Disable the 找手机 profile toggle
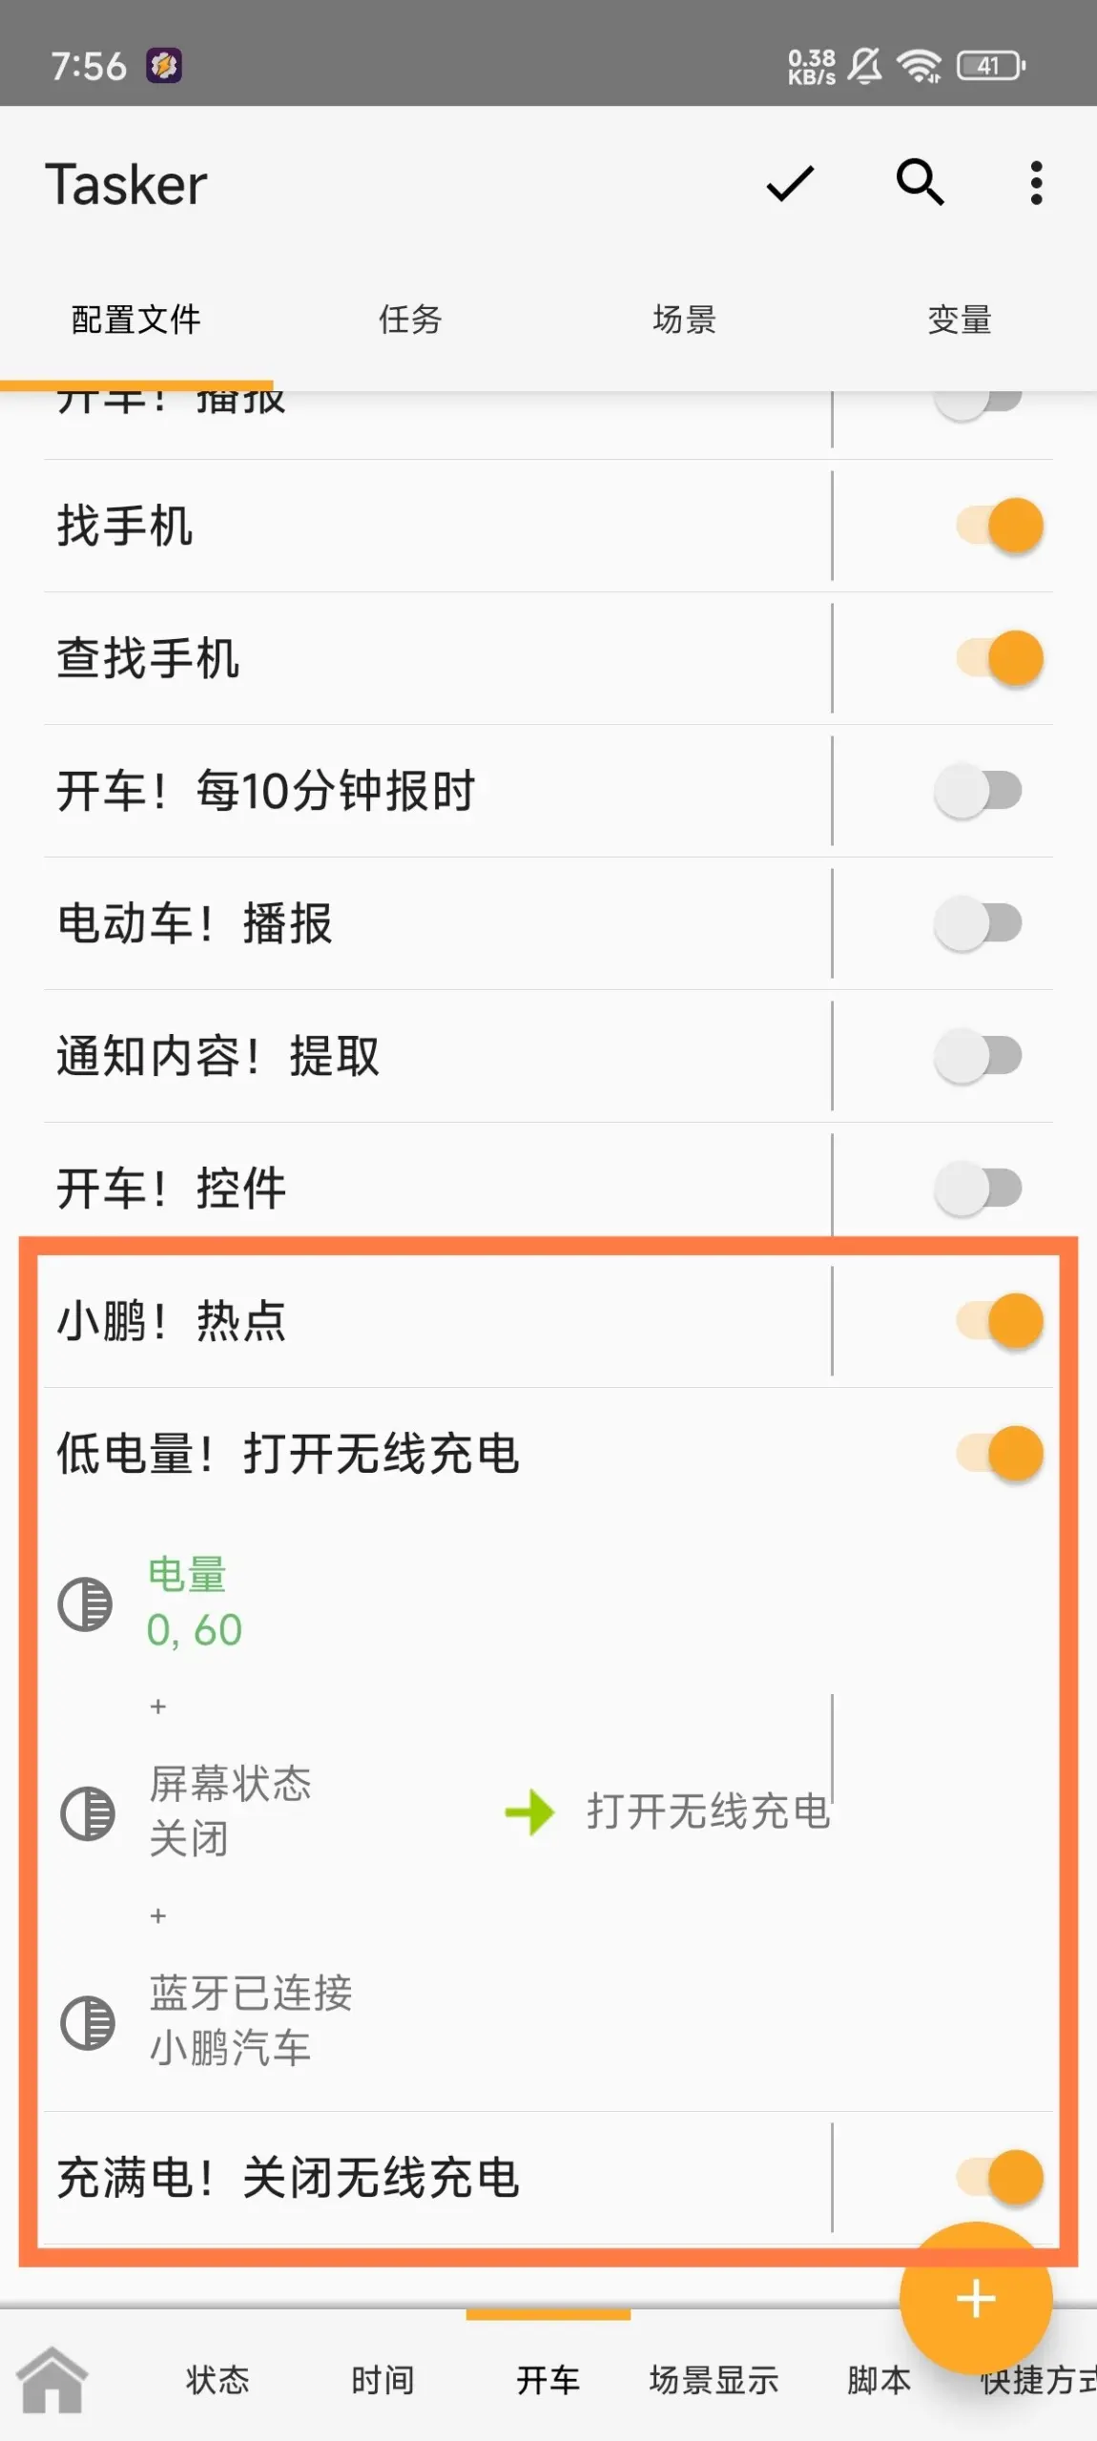 point(999,526)
